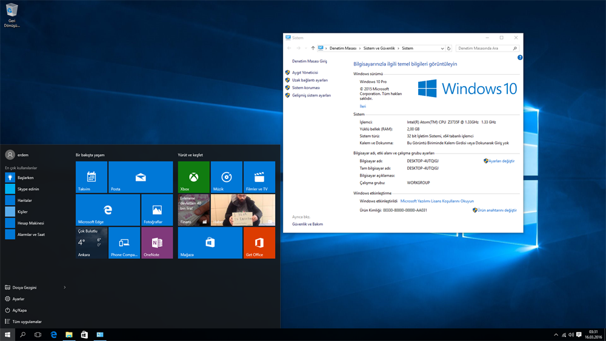Click the Denetim Masasında Ara search box
Image resolution: width=606 pixels, height=341 pixels.
tap(485, 49)
